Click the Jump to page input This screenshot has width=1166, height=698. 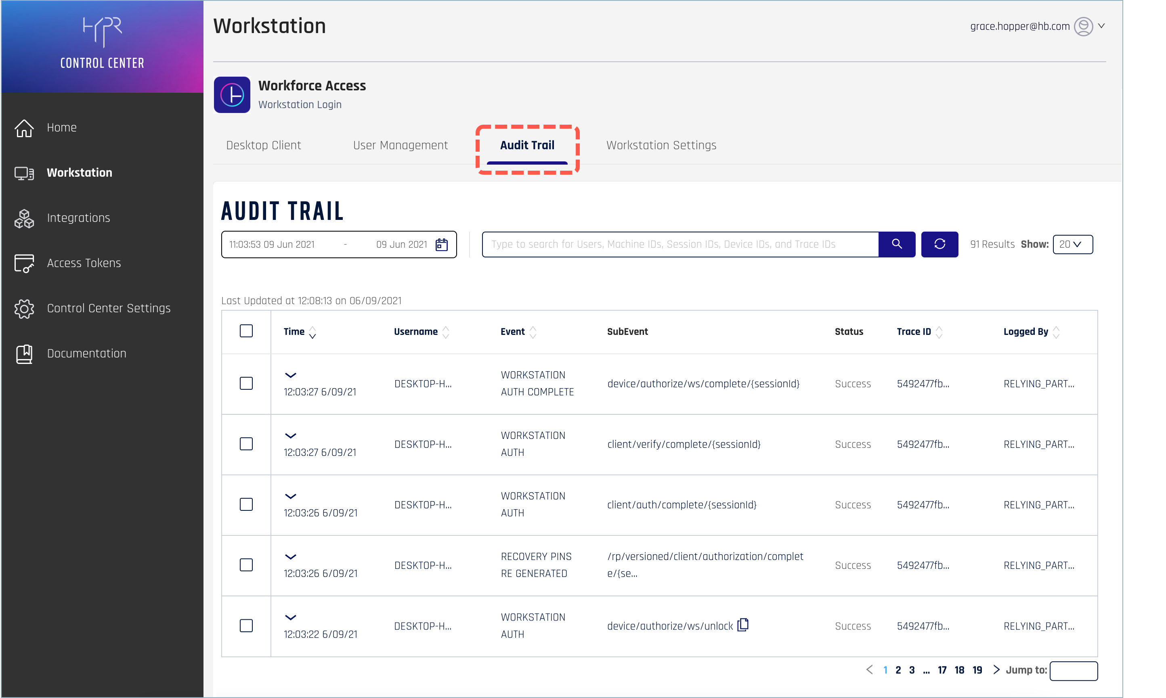(1073, 671)
